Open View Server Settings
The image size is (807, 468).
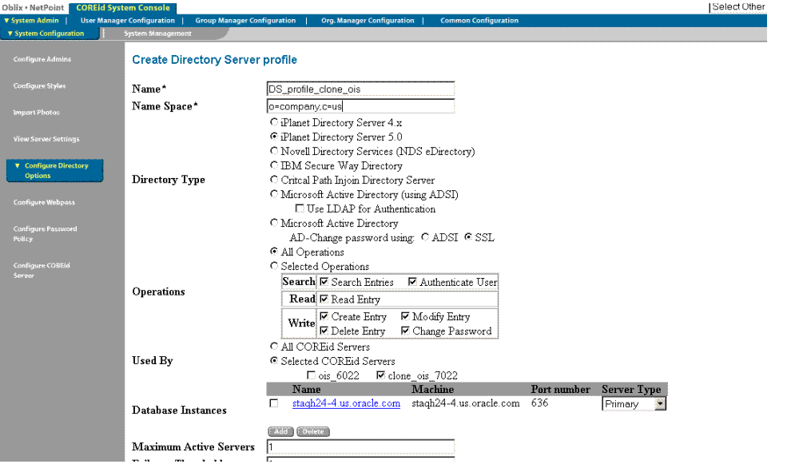tap(46, 139)
